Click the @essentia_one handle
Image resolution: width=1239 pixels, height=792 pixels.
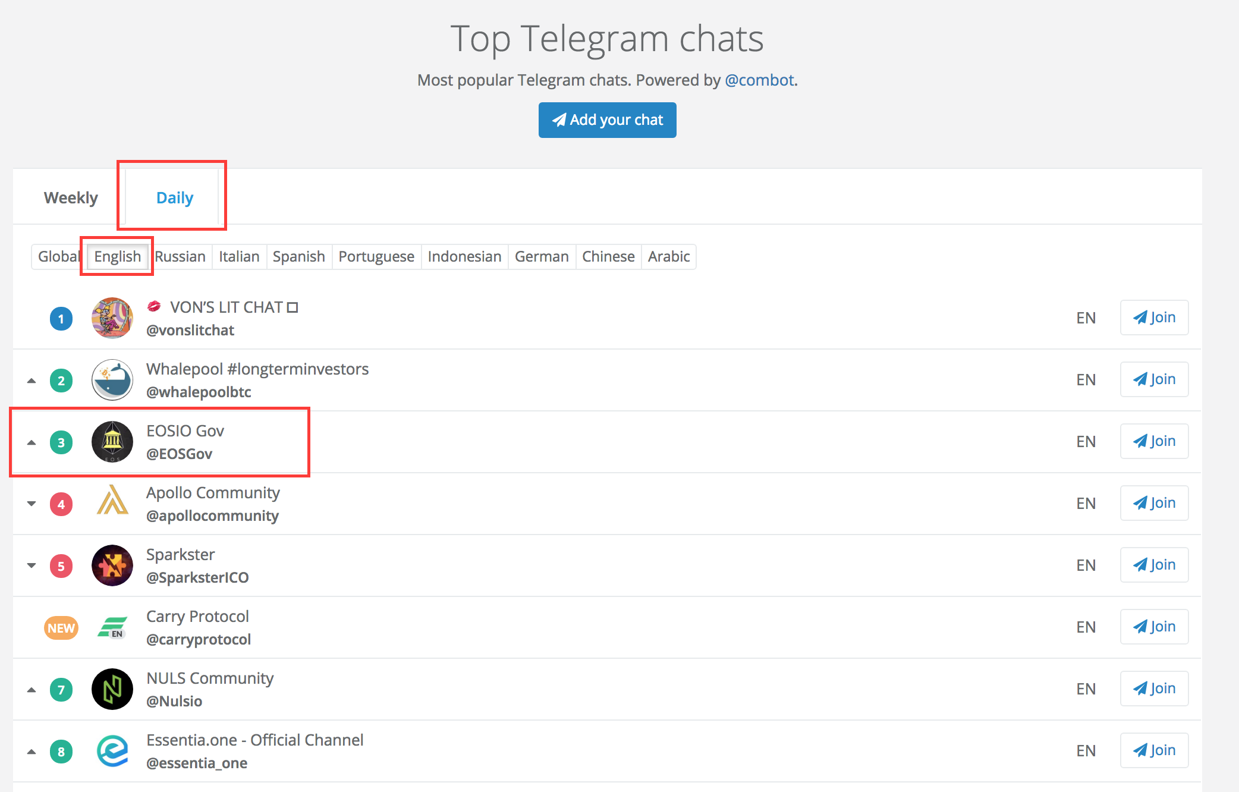point(197,763)
